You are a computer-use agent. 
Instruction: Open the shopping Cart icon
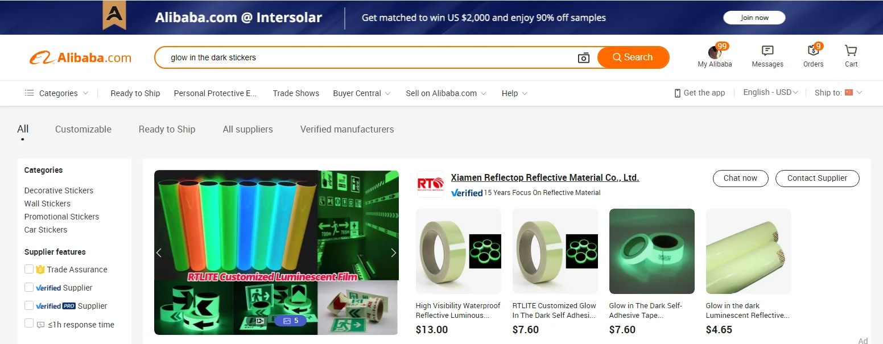(851, 51)
